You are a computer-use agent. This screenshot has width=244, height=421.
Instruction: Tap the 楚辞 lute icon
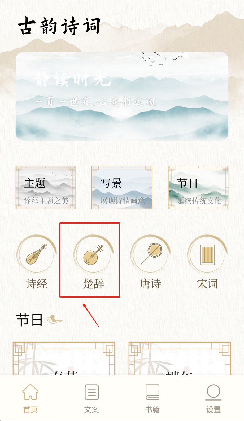coord(93,254)
